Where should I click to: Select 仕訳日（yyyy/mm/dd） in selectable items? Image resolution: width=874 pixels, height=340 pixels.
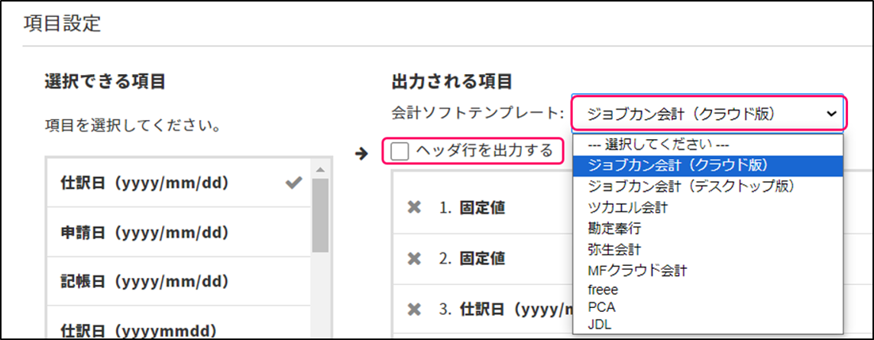pos(178,183)
